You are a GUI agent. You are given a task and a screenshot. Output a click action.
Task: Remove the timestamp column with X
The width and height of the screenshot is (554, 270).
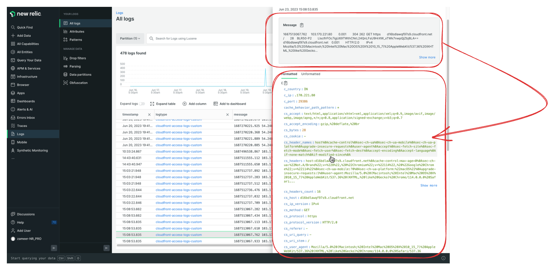(149, 115)
